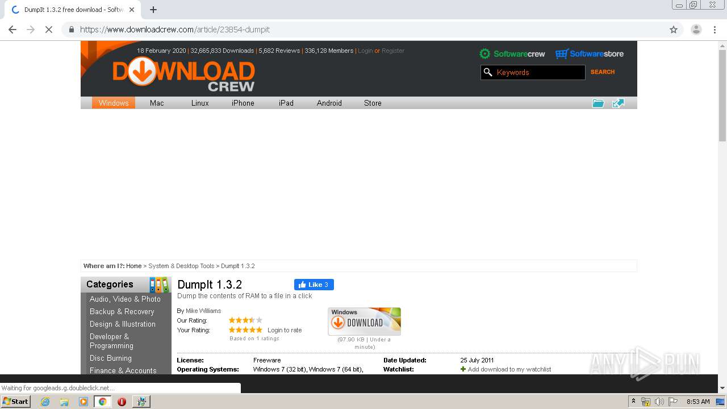Viewport: 727px width, 409px height.
Task: Open Disc Burning category
Action: (111, 358)
